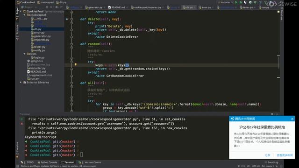This screenshot has height=168, width=299.
Task: Click the hide Project panel icon
Action: tap(61, 7)
